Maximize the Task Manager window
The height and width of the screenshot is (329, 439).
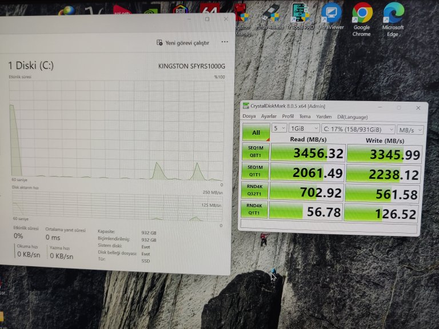[x=207, y=19]
